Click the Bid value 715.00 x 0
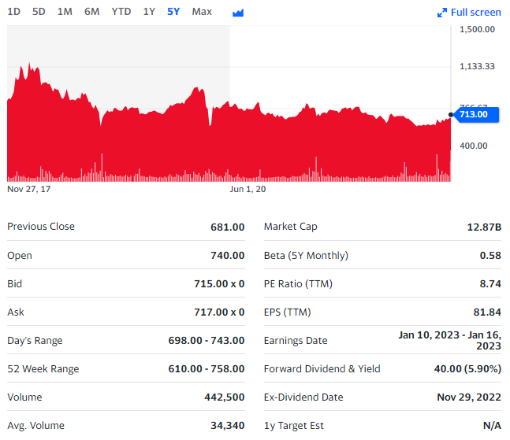 pos(219,284)
